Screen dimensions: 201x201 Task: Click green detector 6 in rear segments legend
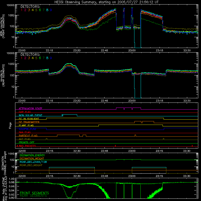pos(40,58)
